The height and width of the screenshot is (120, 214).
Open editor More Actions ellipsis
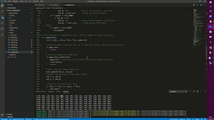(x=205, y=5)
